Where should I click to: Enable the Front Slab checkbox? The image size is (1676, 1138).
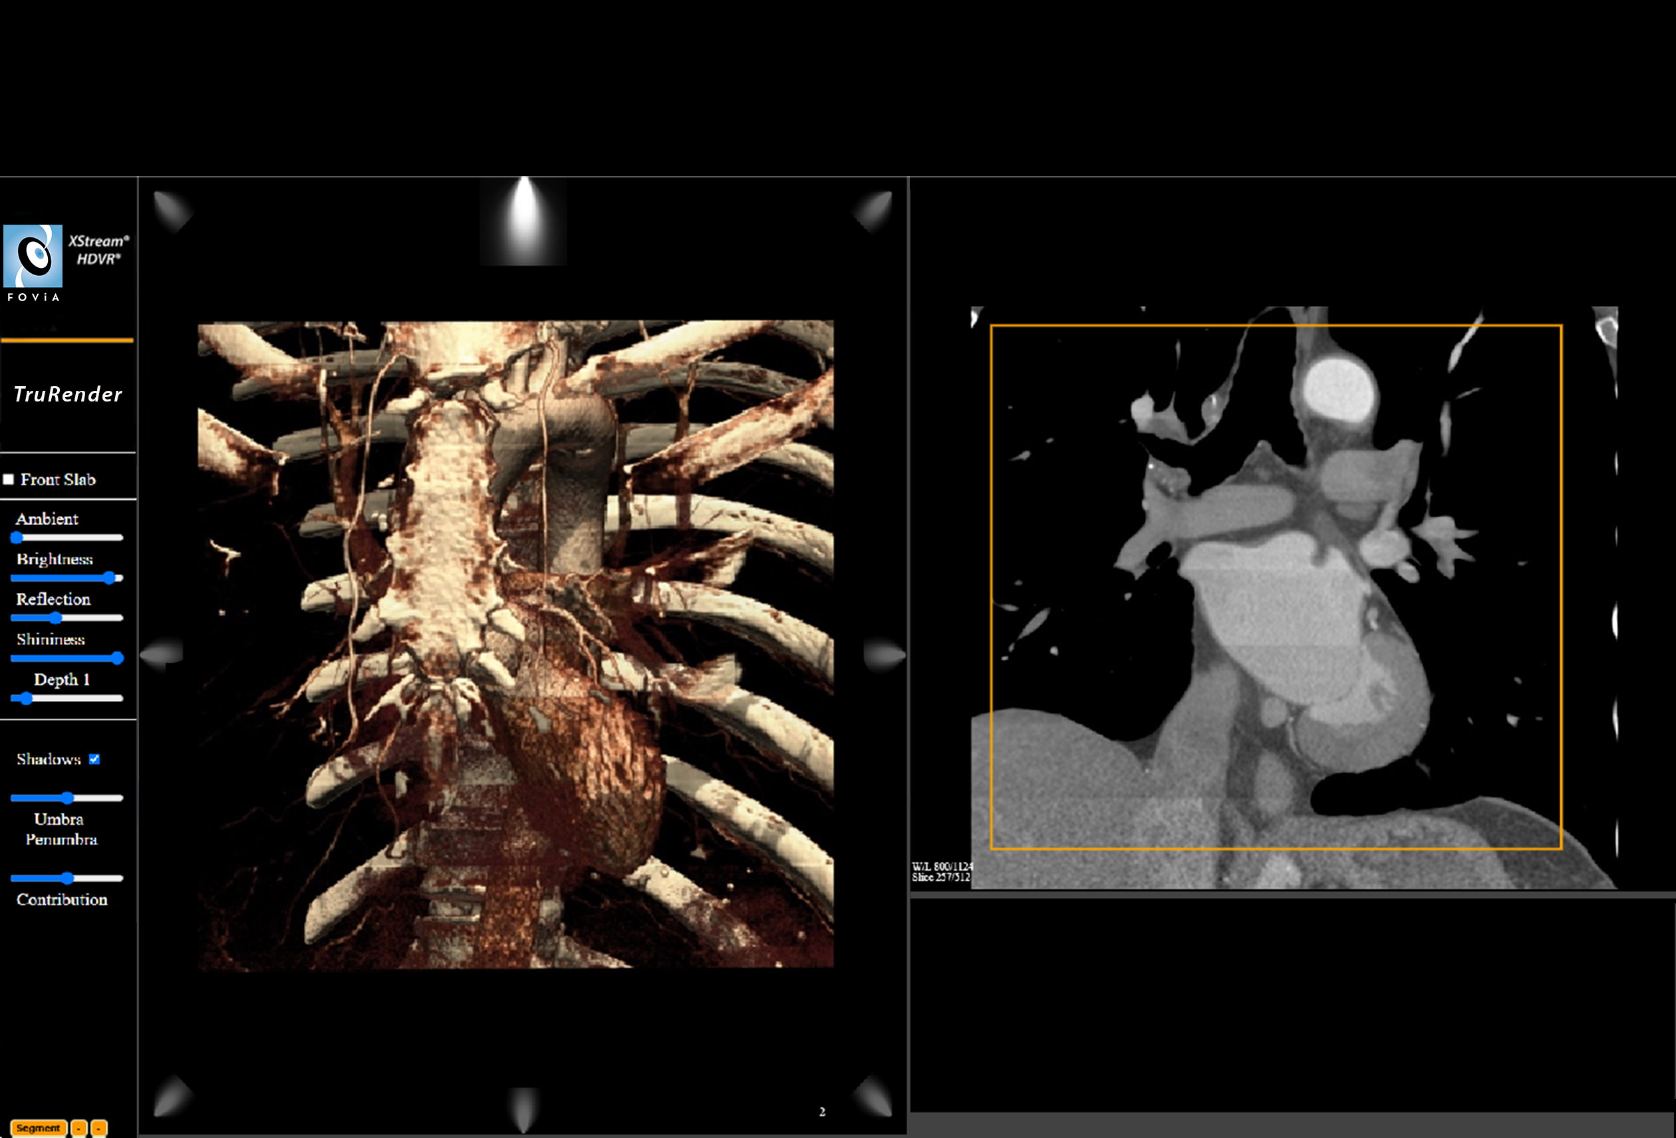pos(9,480)
